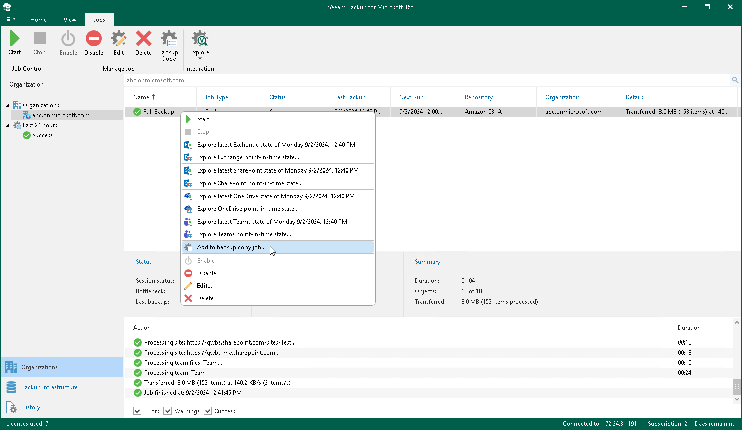Select the Full Backup job row

click(431, 112)
